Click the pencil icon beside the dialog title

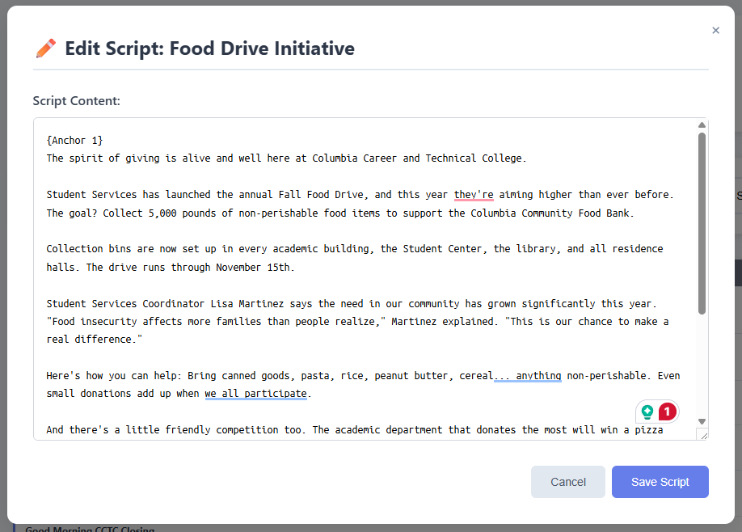pyautogui.click(x=46, y=49)
